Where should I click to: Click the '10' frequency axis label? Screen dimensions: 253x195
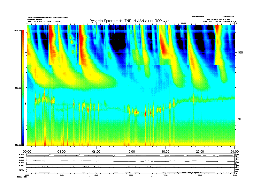tap(240, 119)
